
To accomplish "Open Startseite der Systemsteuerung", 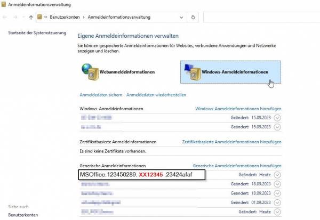I will click(37, 32).
